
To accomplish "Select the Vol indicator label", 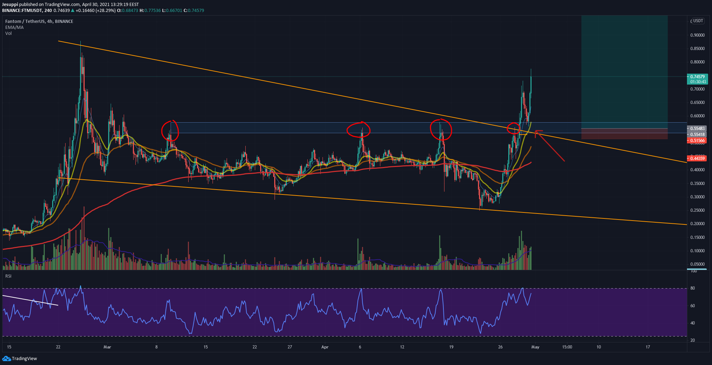I will (8, 33).
